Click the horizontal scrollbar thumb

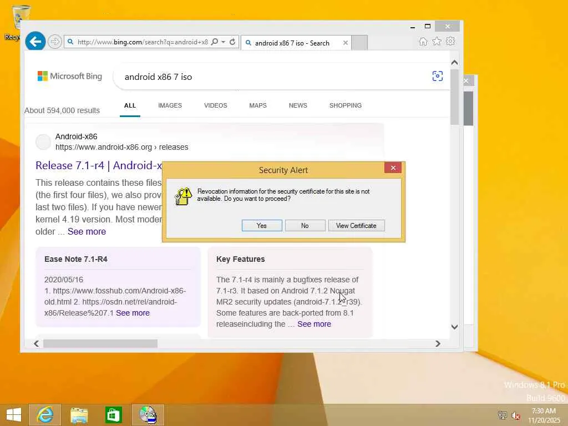[100, 343]
